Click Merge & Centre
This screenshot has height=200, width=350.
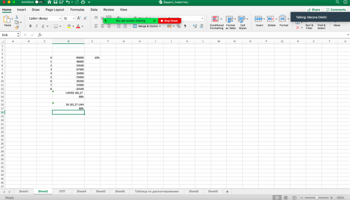point(147,26)
